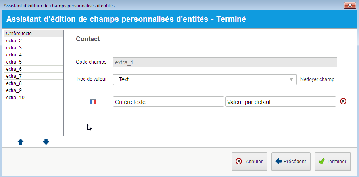This screenshot has width=359, height=177.
Task: Select extra_8 in the field list
Action: pyautogui.click(x=34, y=83)
